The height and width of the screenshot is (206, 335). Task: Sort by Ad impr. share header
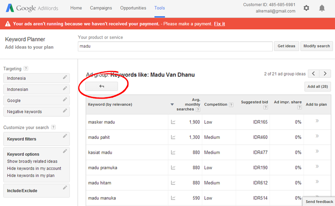pyautogui.click(x=288, y=102)
